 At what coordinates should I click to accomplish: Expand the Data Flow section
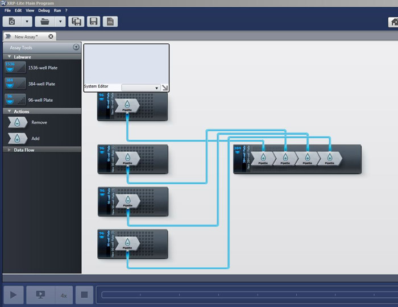[10, 150]
